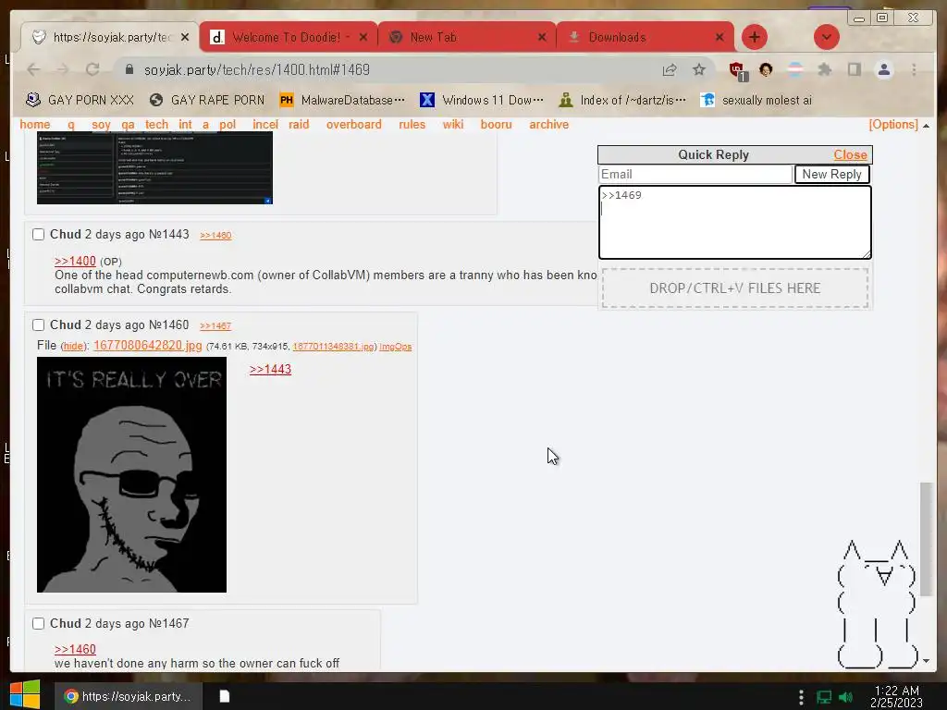The width and height of the screenshot is (947, 710).
Task: Open the overboard link in nav
Action: tap(354, 125)
